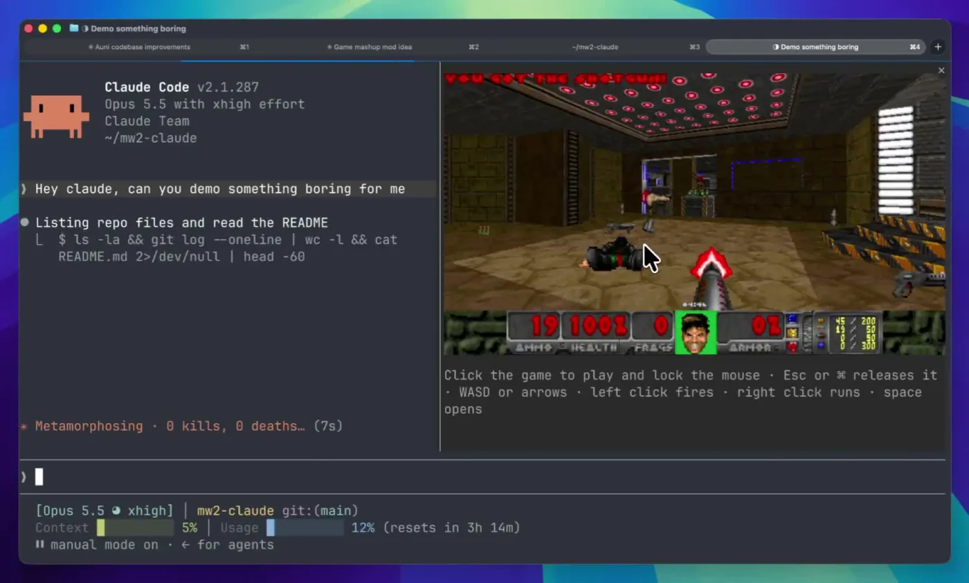The height and width of the screenshot is (583, 969).
Task: Click the "(resets in 3h 14m)" text
Action: 451,528
